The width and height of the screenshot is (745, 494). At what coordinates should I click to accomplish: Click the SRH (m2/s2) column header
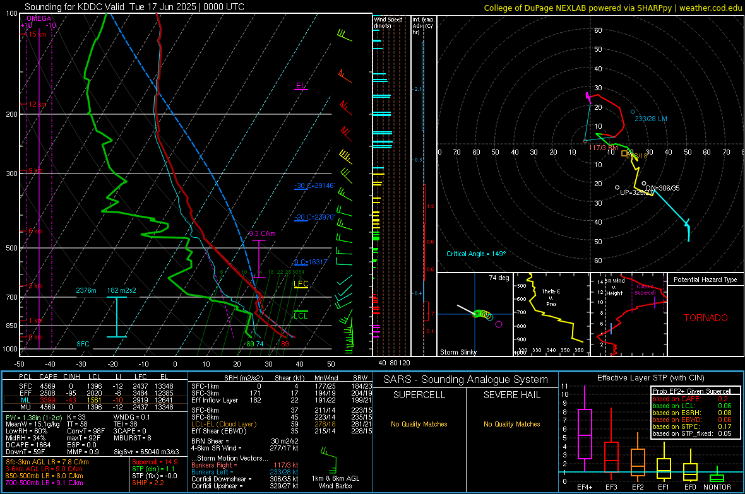click(243, 378)
